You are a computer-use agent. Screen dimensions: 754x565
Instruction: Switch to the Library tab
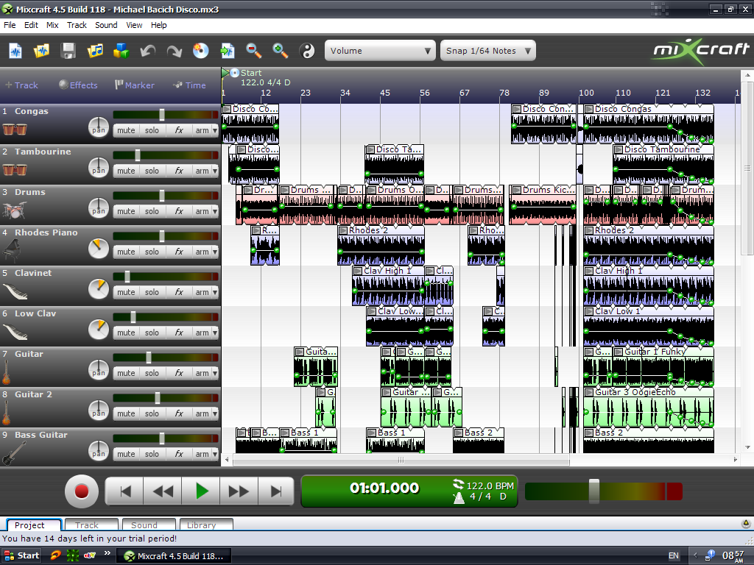point(206,525)
